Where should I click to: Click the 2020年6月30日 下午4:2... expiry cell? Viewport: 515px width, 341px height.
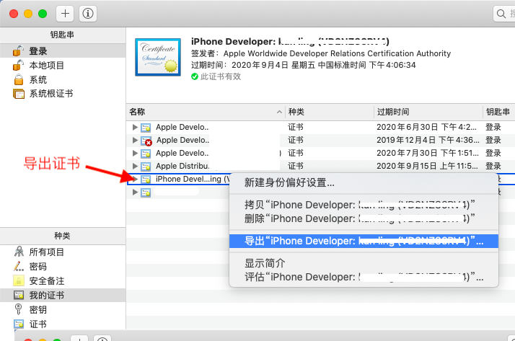[x=426, y=127]
